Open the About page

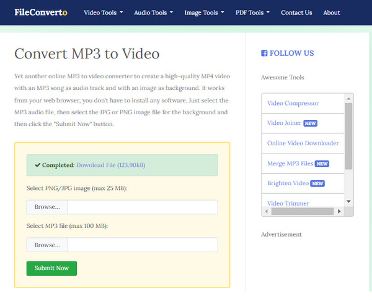coord(332,12)
